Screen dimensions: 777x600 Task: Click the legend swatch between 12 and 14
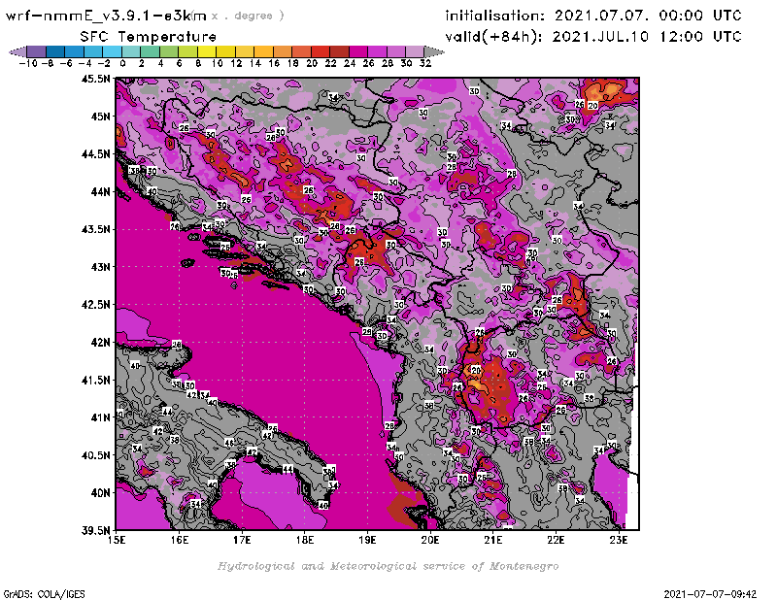point(245,51)
